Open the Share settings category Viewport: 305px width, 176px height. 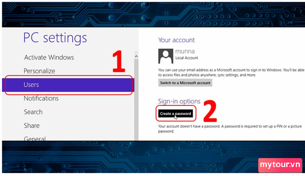[32, 126]
